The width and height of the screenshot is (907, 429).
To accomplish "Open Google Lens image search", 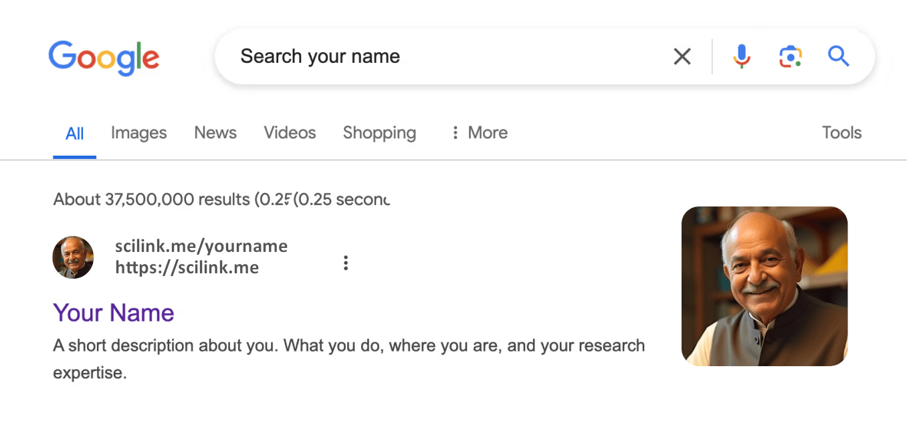I will click(790, 57).
